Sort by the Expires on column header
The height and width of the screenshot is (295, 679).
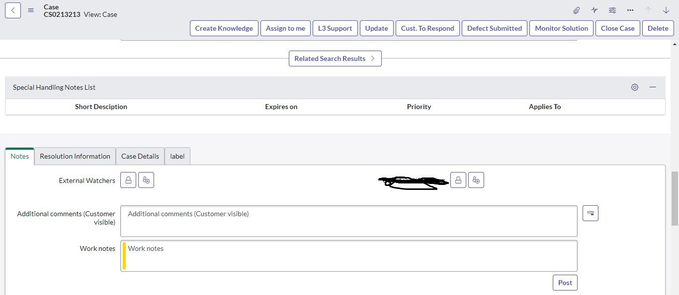(x=281, y=107)
